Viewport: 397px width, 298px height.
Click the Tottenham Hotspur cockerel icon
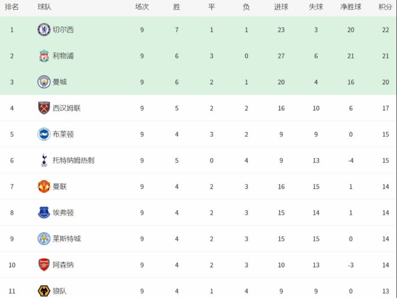[x=44, y=160]
